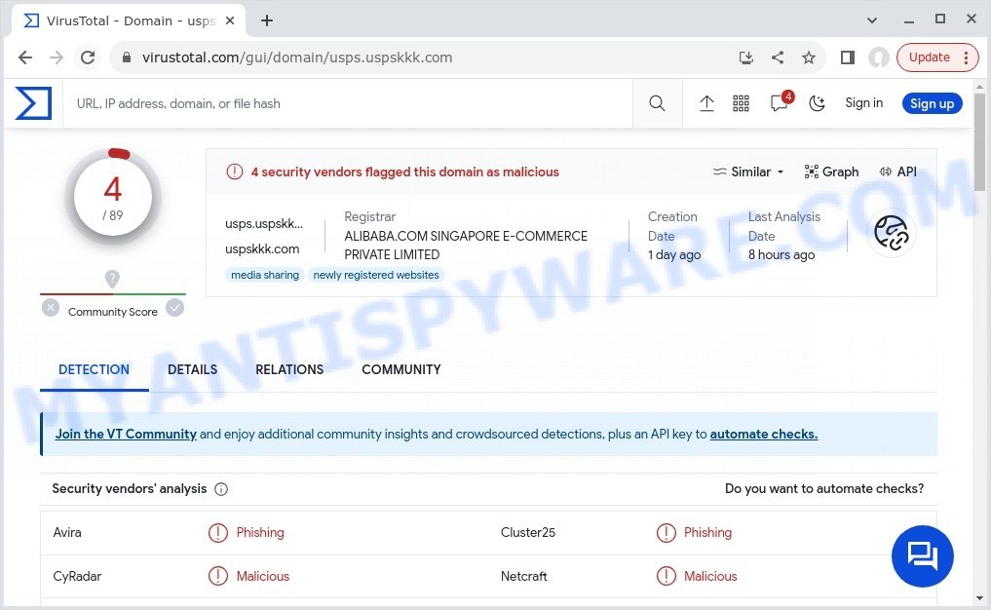The width and height of the screenshot is (991, 610).
Task: Toggle the browser side panel icon
Action: coord(848,57)
